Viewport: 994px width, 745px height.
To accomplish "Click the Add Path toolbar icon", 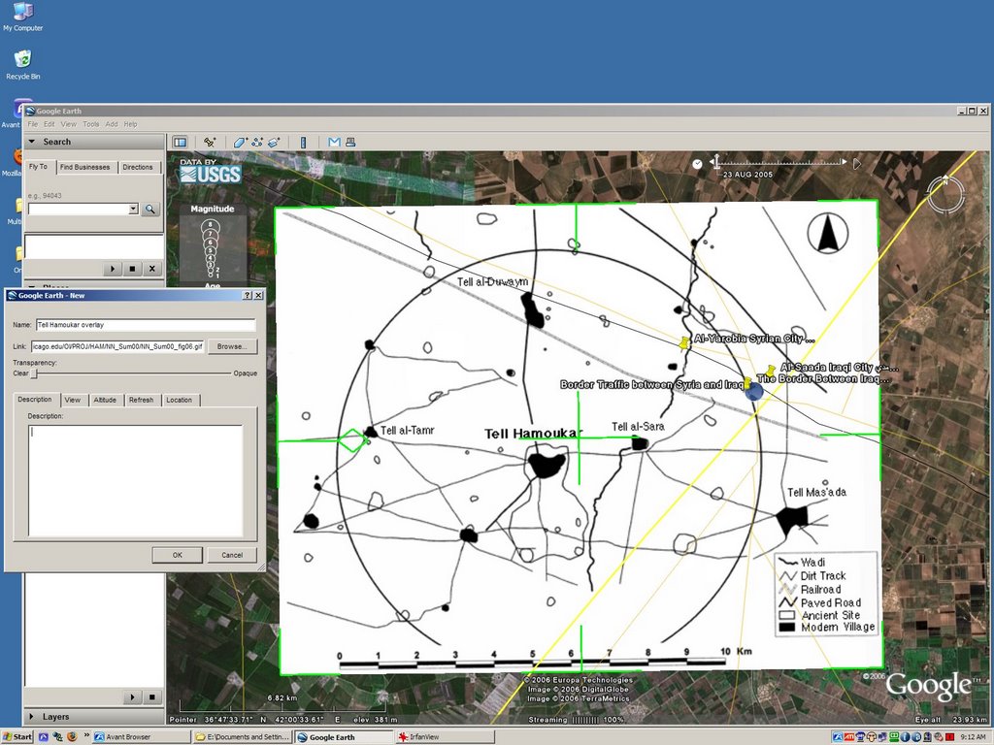I will [x=256, y=143].
